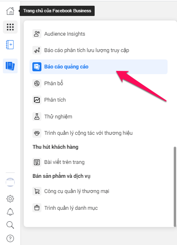Click the search magnifier icon

coord(10,225)
